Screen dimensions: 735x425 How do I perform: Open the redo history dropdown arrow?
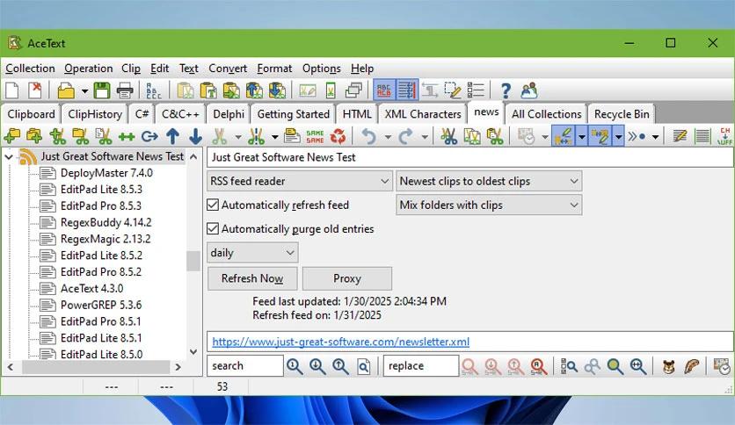point(425,137)
